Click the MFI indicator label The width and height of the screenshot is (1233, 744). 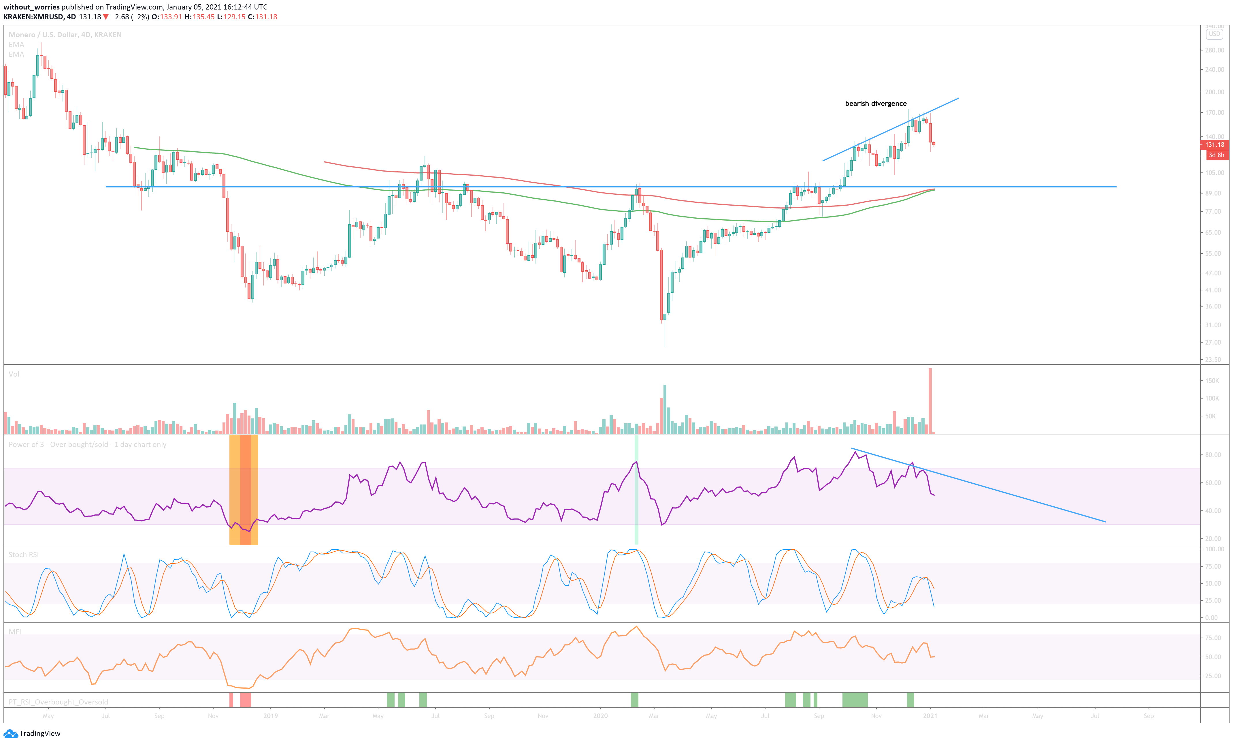[15, 632]
